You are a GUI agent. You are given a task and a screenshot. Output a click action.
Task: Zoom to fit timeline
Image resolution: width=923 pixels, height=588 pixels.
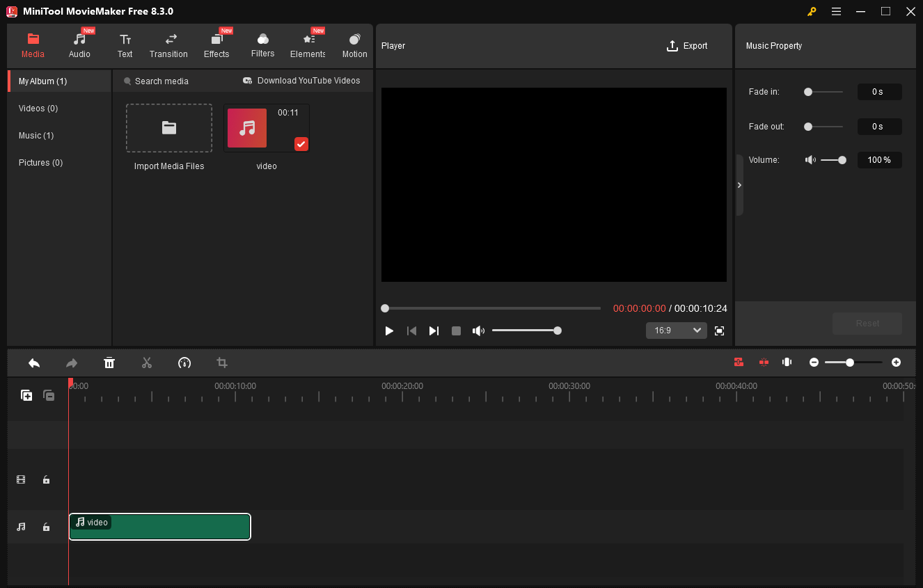coord(787,362)
